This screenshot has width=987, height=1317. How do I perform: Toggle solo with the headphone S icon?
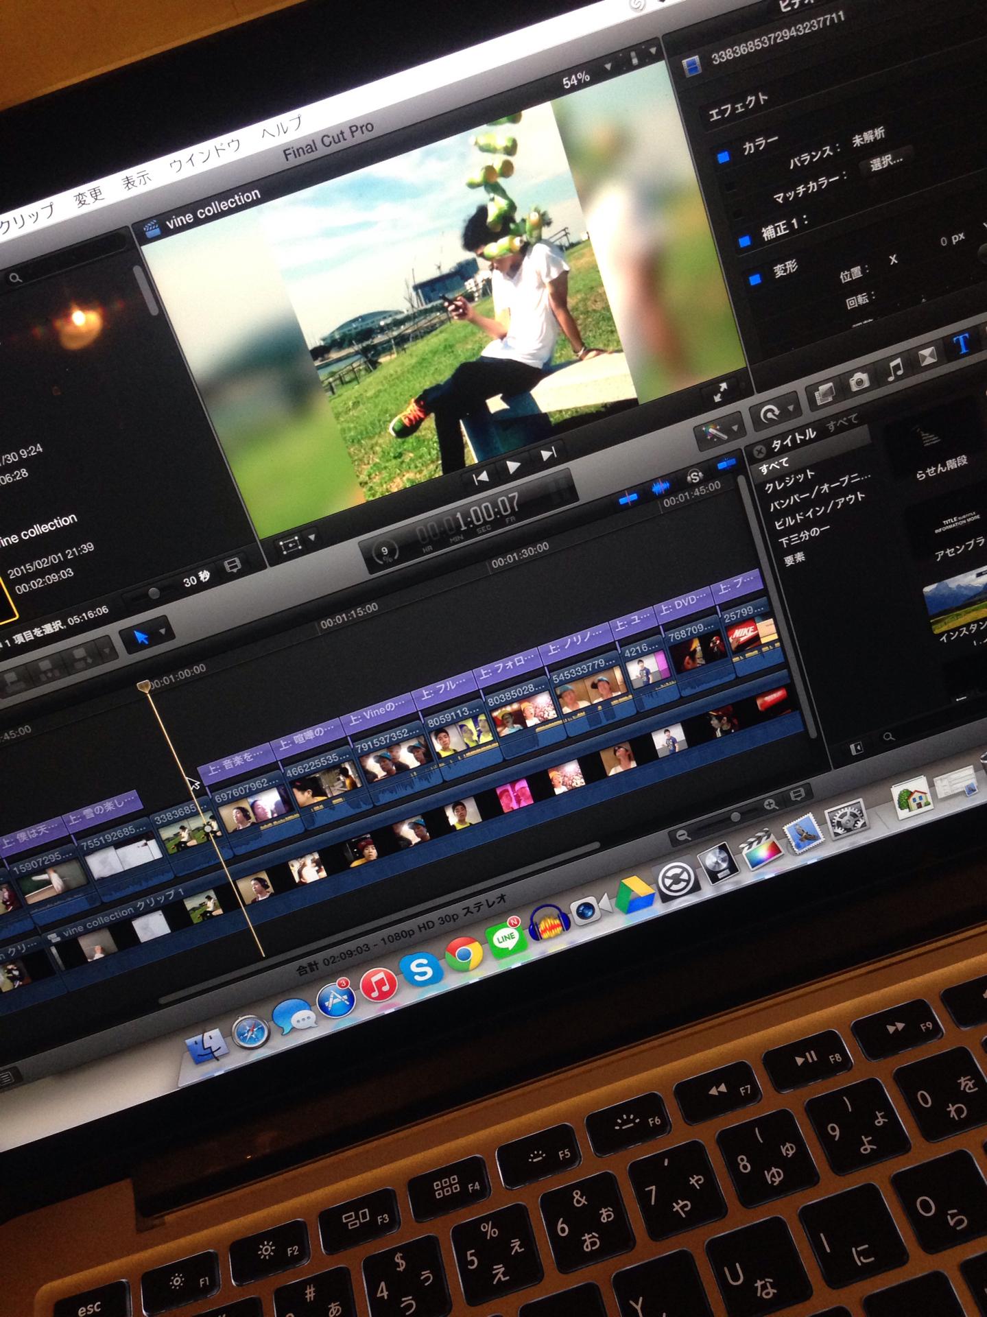coord(694,477)
